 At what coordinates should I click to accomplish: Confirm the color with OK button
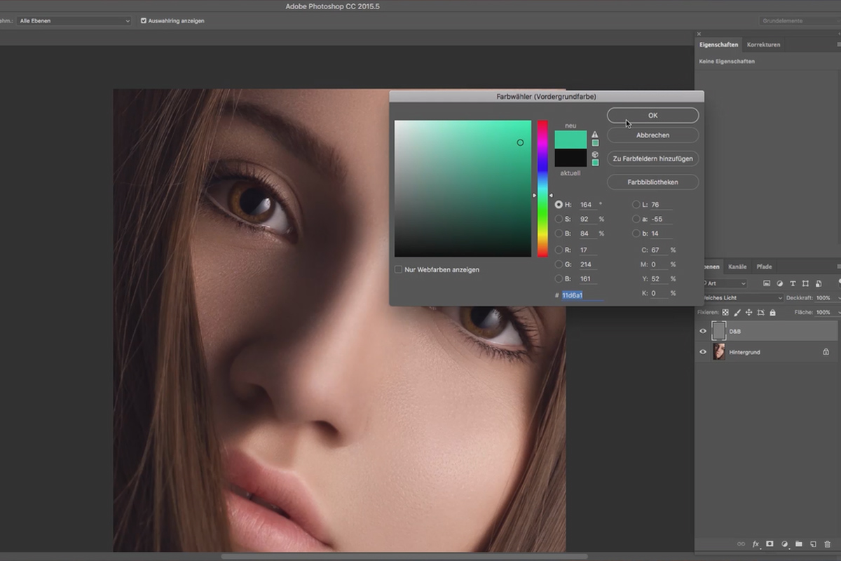click(652, 115)
